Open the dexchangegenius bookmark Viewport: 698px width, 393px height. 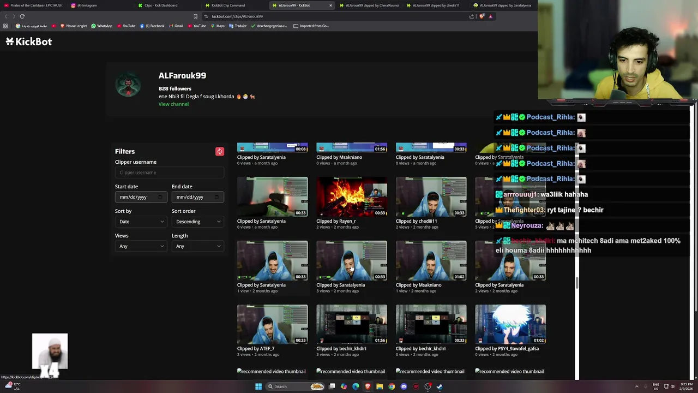(x=268, y=26)
